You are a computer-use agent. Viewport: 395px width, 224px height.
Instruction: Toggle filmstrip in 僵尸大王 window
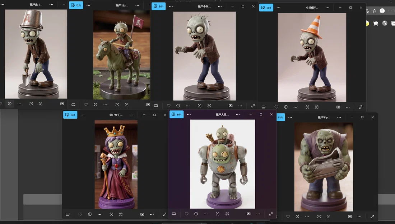pos(174,214)
